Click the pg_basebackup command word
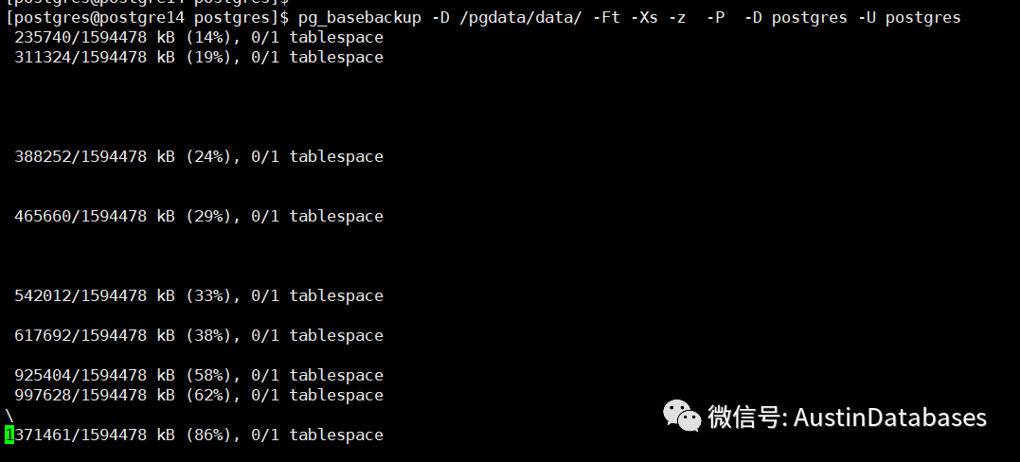Image resolution: width=1020 pixels, height=462 pixels. [x=360, y=18]
